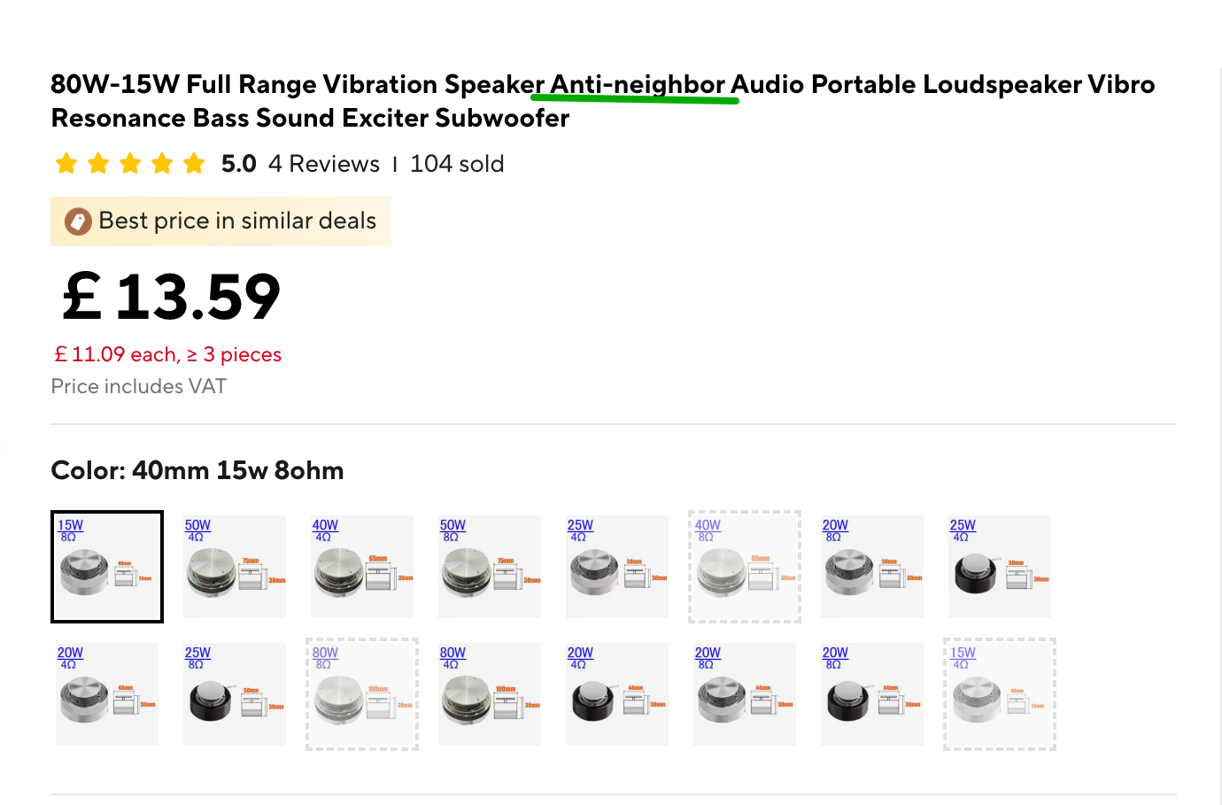Pick the 40W 4Ω 65mm variant

point(362,567)
